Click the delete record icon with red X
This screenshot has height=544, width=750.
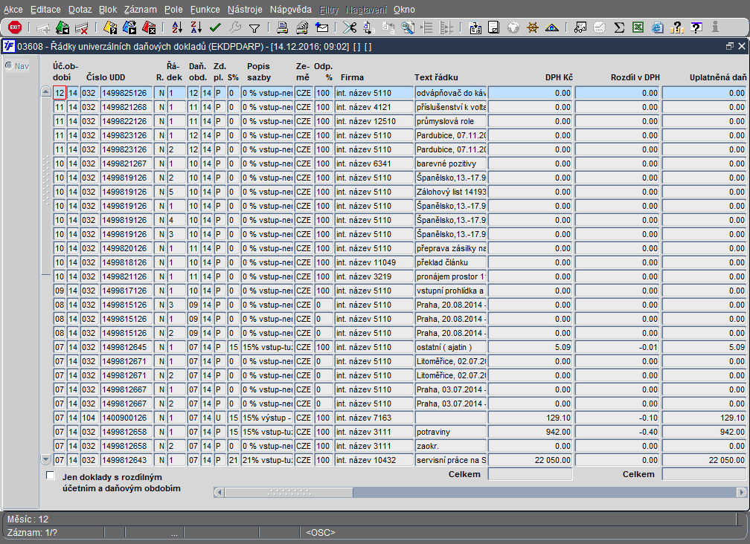point(82,27)
